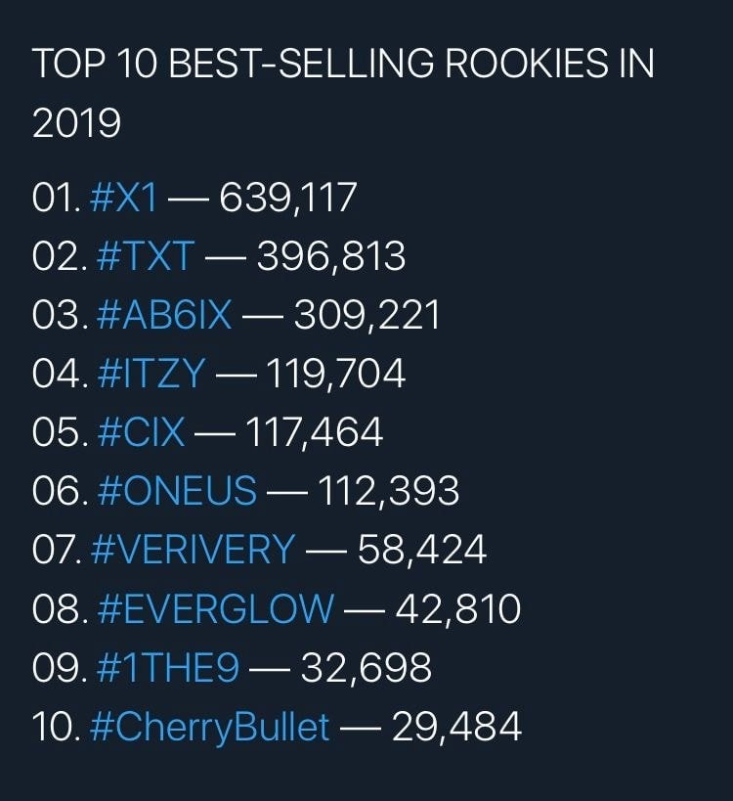
Task: Tap the #1THE9 hashtag
Action: (167, 667)
